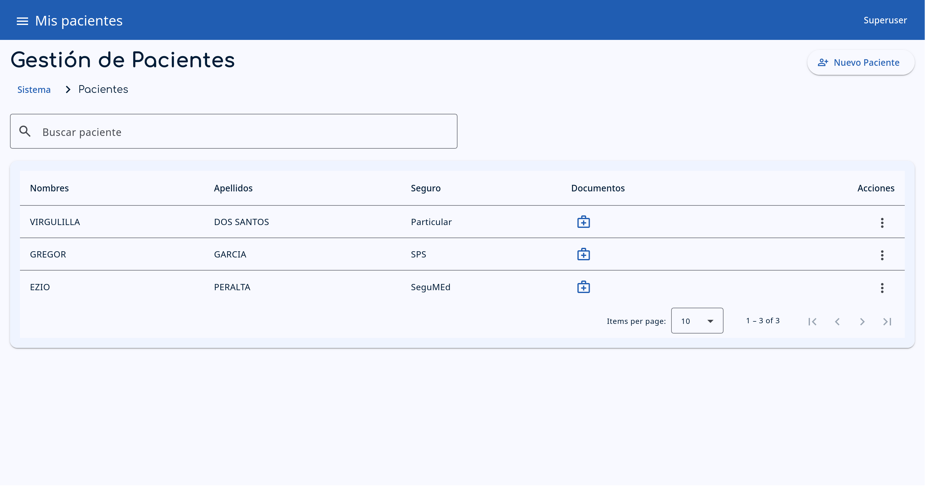
Task: Click the Nombres column header
Action: (x=49, y=188)
